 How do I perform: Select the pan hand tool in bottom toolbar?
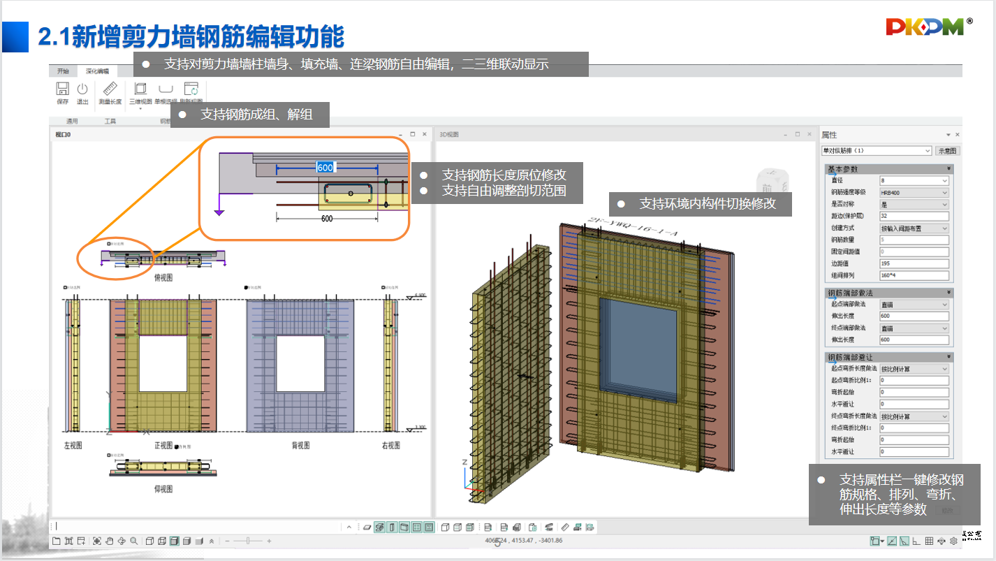point(110,541)
